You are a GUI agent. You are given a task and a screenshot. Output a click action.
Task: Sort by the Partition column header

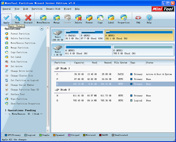pos(62,63)
